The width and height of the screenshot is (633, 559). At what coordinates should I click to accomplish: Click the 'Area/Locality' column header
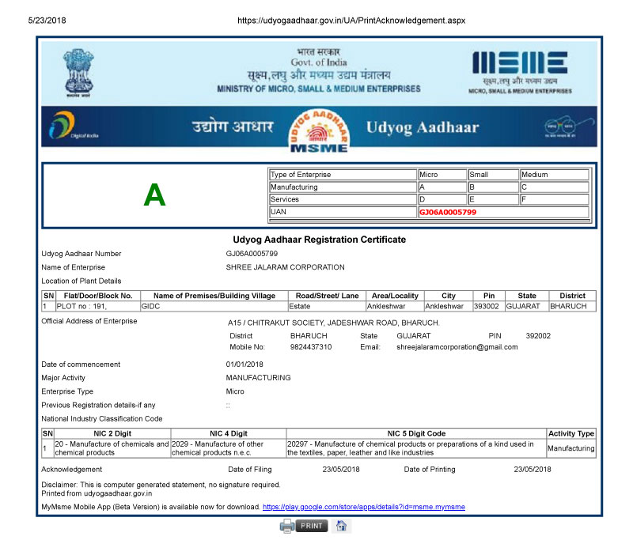click(395, 296)
